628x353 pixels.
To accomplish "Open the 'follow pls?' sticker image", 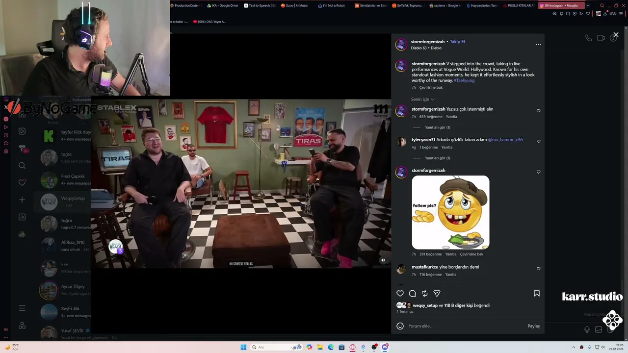I will pyautogui.click(x=450, y=212).
